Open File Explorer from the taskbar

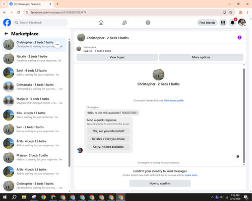coord(24,197)
